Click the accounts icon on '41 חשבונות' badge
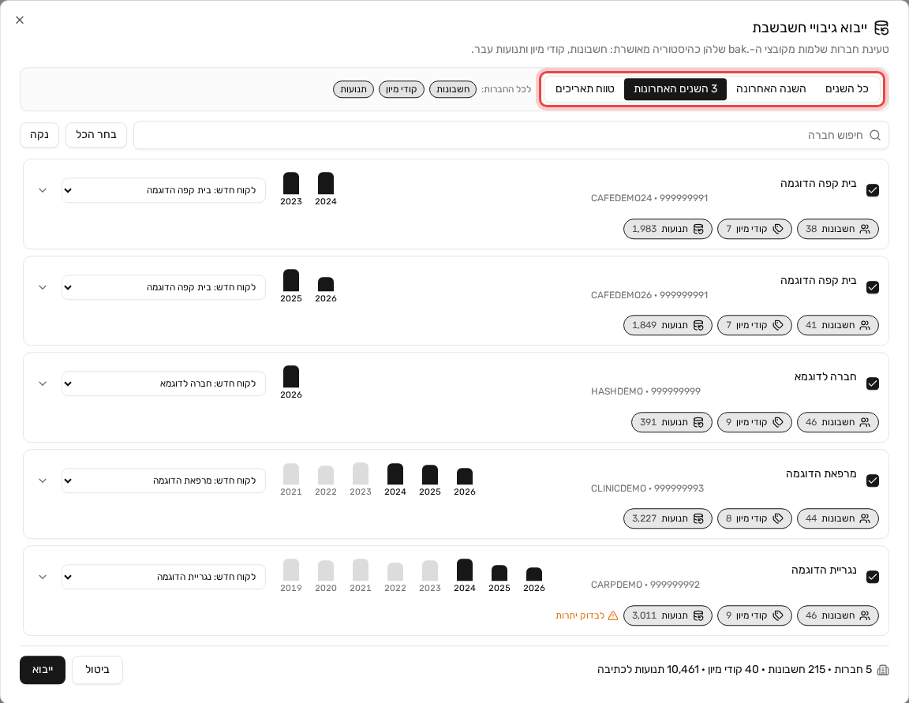The image size is (909, 703). pyautogui.click(x=865, y=325)
